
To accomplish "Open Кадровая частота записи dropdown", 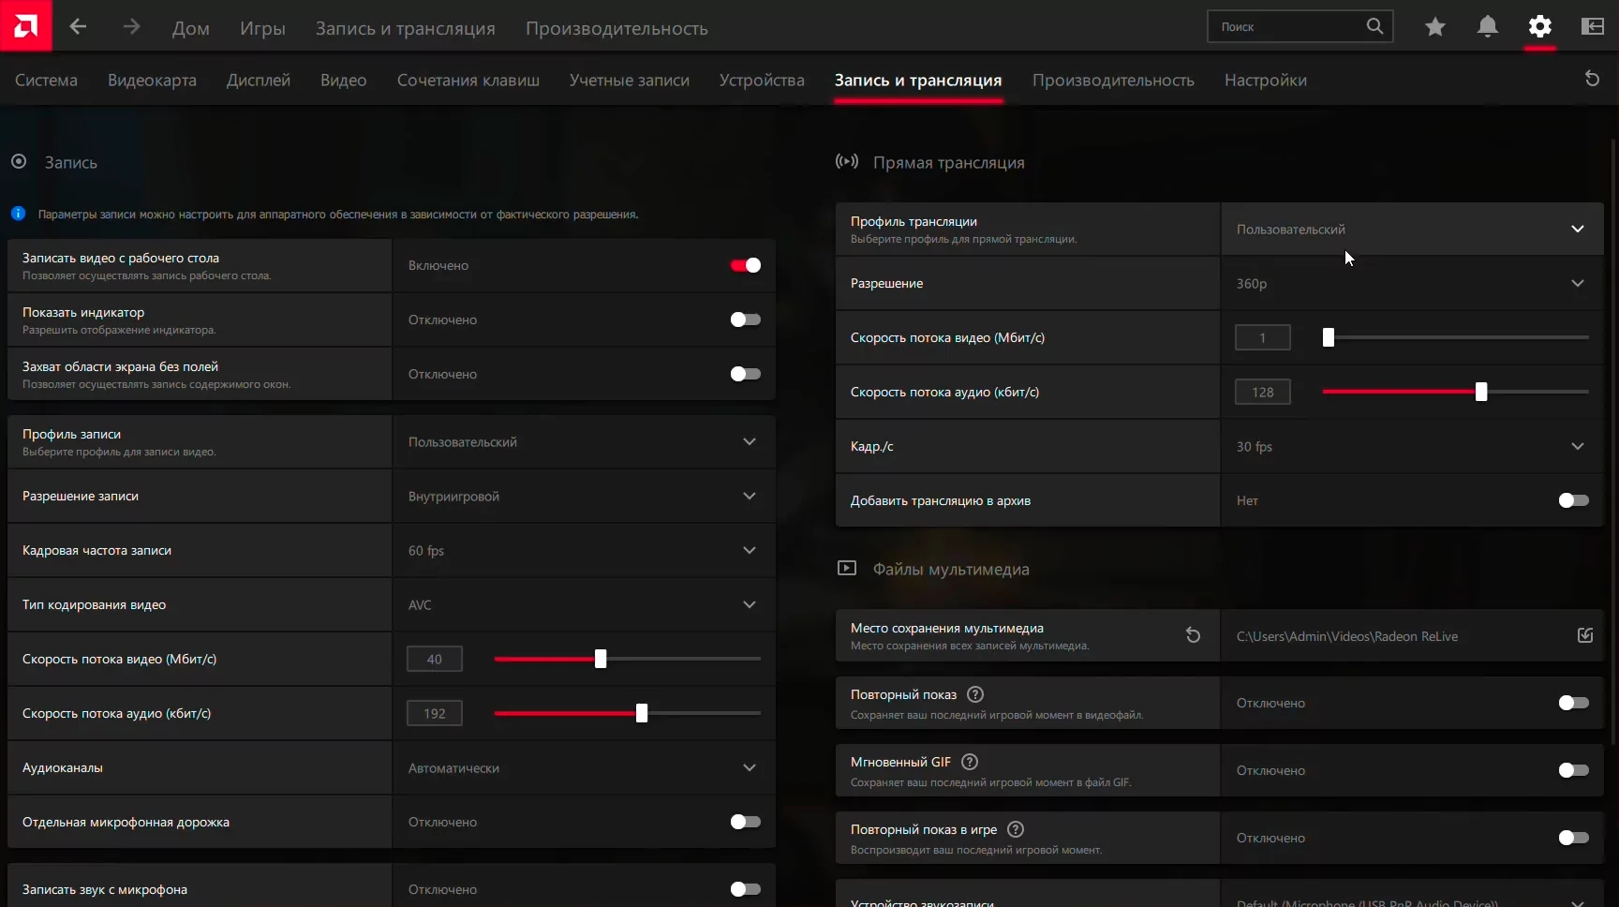I will [x=584, y=550].
